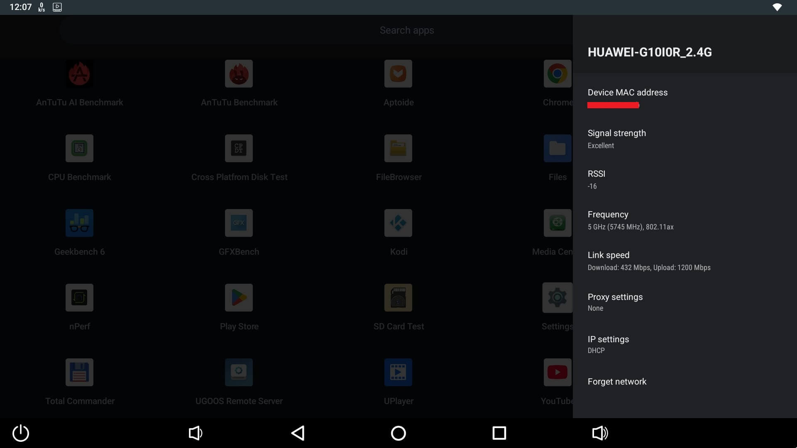Tap the volume down speaker icon

pos(195,433)
